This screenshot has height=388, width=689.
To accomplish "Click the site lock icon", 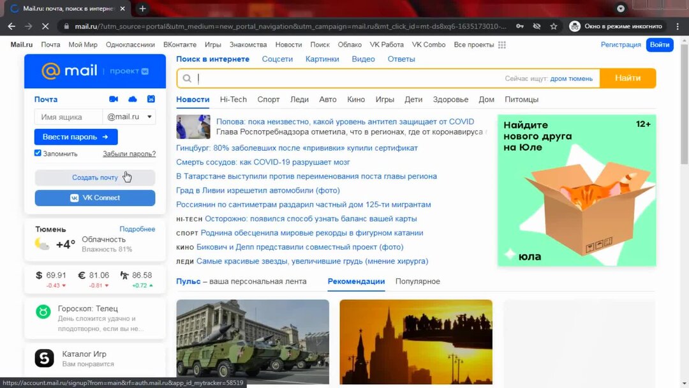I will 66,26.
